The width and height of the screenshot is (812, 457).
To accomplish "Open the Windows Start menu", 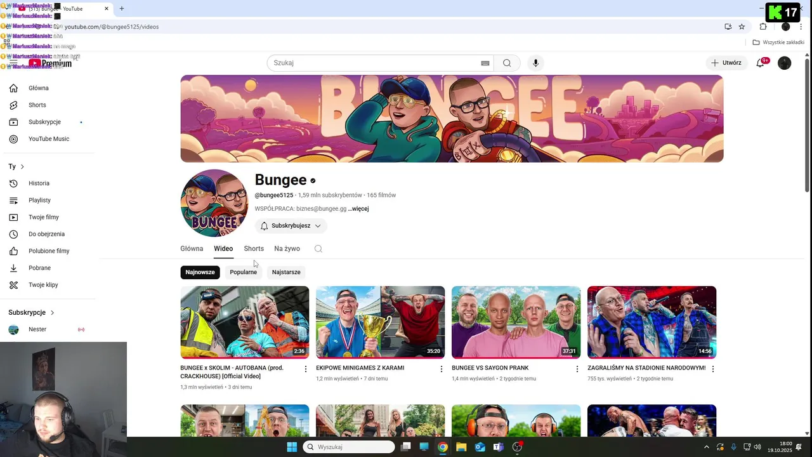I will [292, 447].
